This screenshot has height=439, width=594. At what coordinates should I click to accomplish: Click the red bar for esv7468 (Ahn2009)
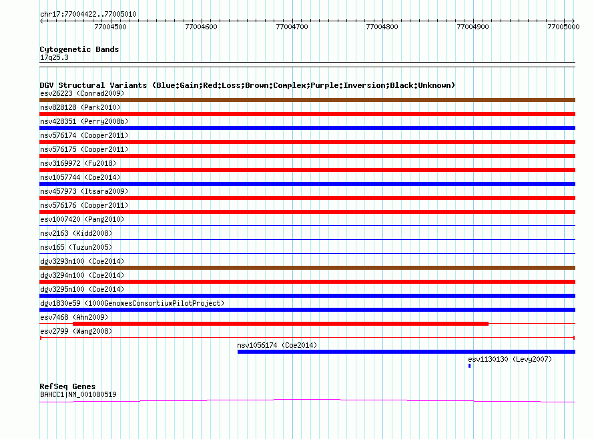280,324
